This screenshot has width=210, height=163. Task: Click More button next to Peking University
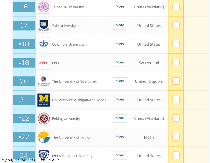point(120,118)
